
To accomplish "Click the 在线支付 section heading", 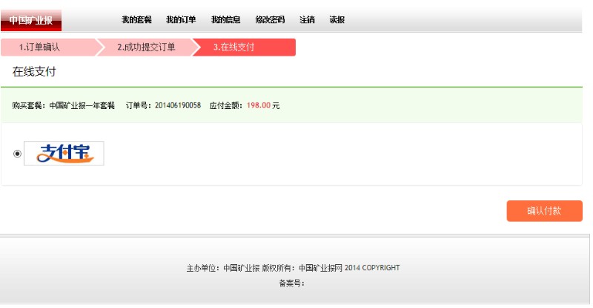I will click(x=34, y=72).
